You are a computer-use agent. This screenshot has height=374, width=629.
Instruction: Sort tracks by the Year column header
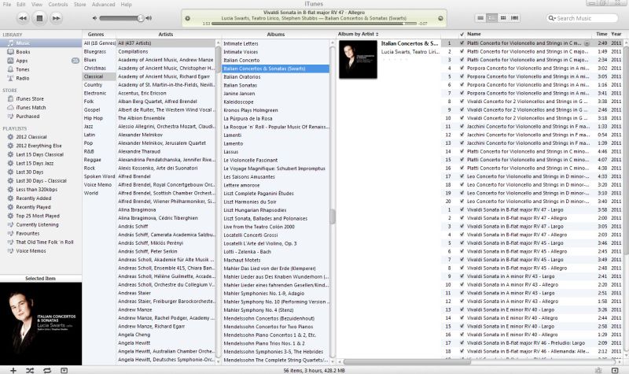click(616, 34)
